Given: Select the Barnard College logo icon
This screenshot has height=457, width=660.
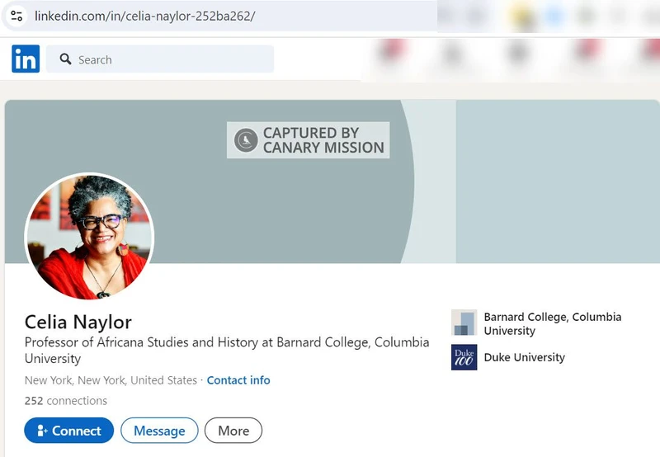Looking at the screenshot, I should click(464, 323).
